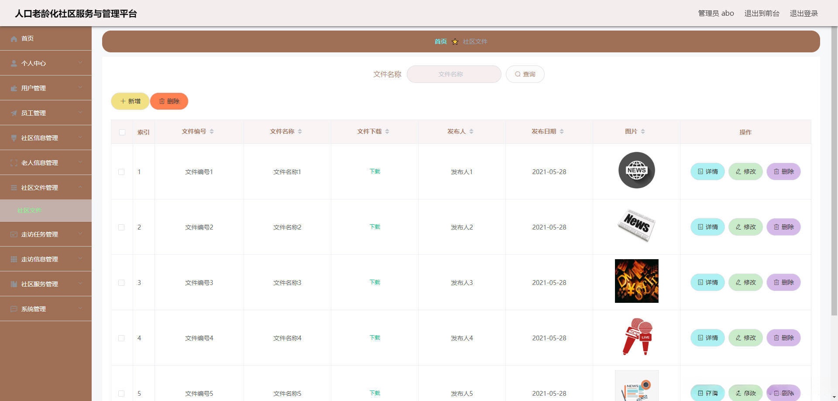Click the icon beside 用户管理
The height and width of the screenshot is (401, 838).
point(14,89)
